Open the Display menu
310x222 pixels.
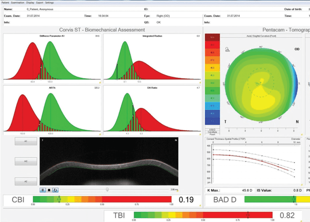pyautogui.click(x=31, y=2)
